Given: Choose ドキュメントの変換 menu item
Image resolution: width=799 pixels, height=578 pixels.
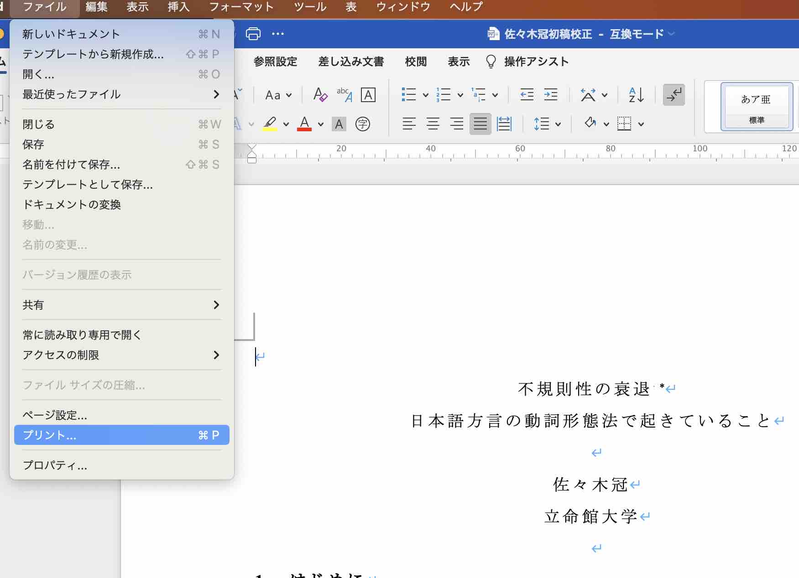Looking at the screenshot, I should point(122,205).
